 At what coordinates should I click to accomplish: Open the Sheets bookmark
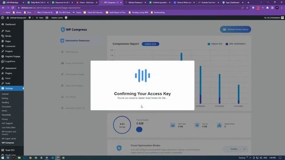[17, 12]
